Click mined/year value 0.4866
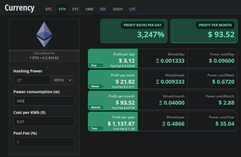Image resolution: width=241 pixels, height=157 pixels. tap(173, 124)
